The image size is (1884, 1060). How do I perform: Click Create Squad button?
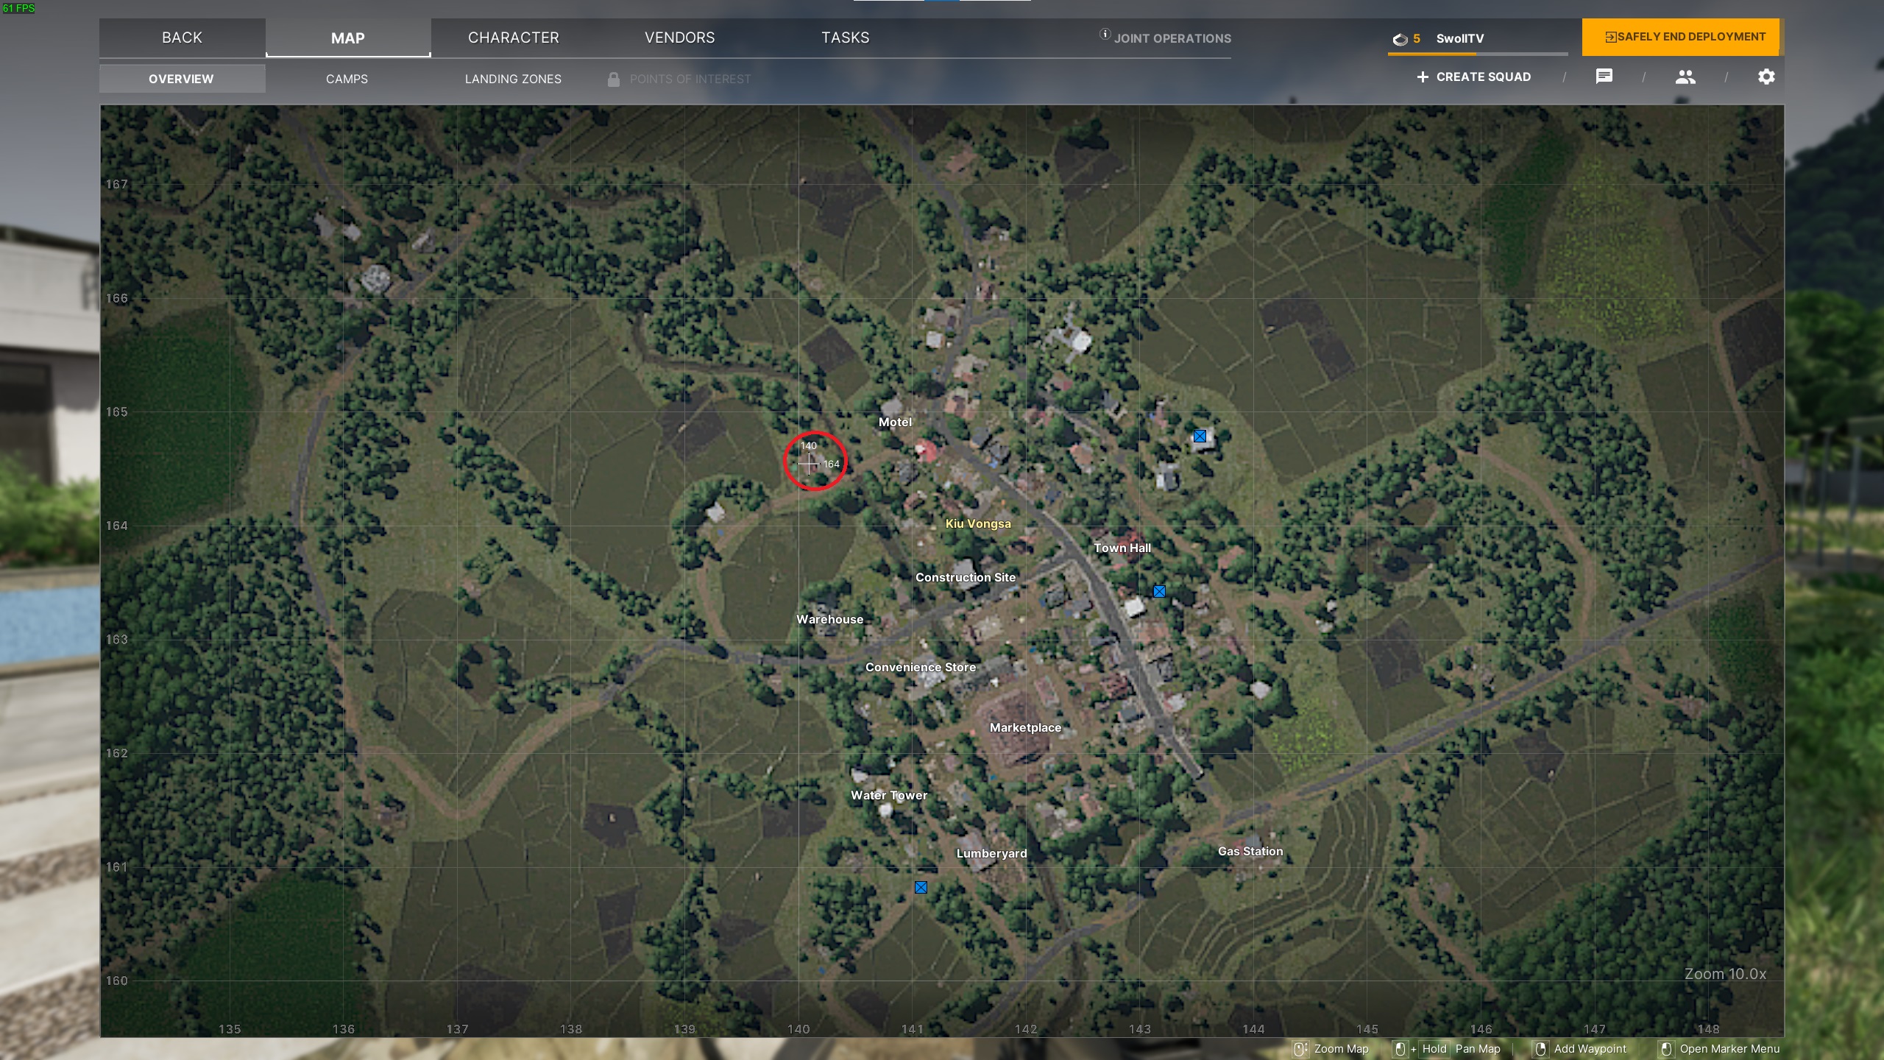point(1473,77)
